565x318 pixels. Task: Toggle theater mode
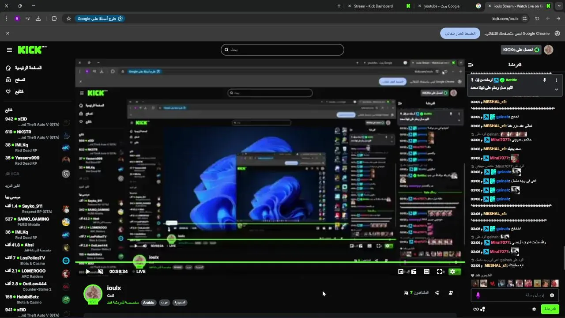point(426,272)
